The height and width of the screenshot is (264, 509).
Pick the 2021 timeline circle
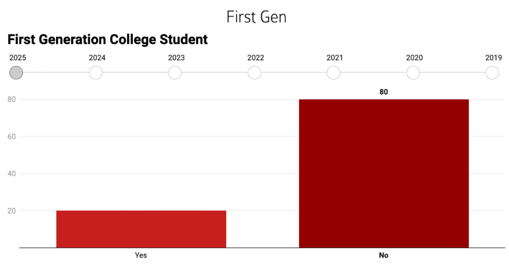click(334, 73)
